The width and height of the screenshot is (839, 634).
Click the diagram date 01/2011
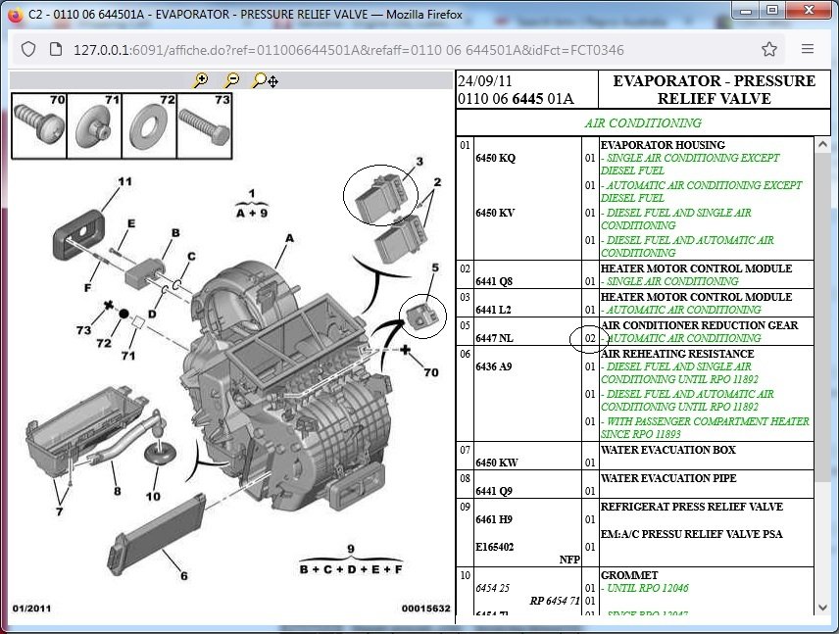32,609
